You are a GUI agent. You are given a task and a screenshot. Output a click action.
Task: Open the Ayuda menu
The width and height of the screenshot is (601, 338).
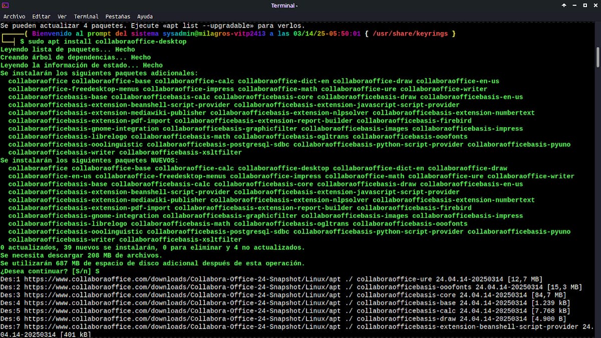tap(145, 17)
